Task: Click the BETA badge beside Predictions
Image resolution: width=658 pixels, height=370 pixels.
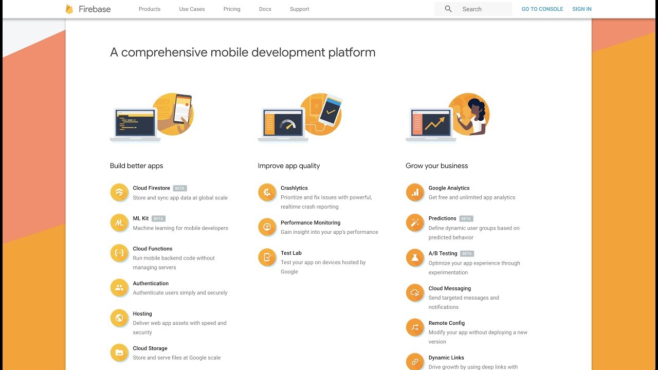Action: [x=466, y=218]
